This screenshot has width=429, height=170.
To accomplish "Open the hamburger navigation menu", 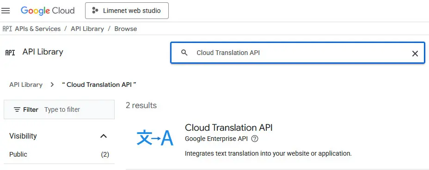I will click(6, 11).
